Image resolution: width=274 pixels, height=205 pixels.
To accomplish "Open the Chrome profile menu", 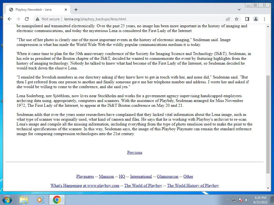I will [x=256, y=19].
